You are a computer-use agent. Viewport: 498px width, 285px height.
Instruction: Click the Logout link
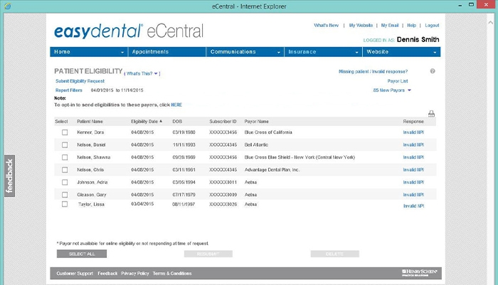[x=432, y=25]
